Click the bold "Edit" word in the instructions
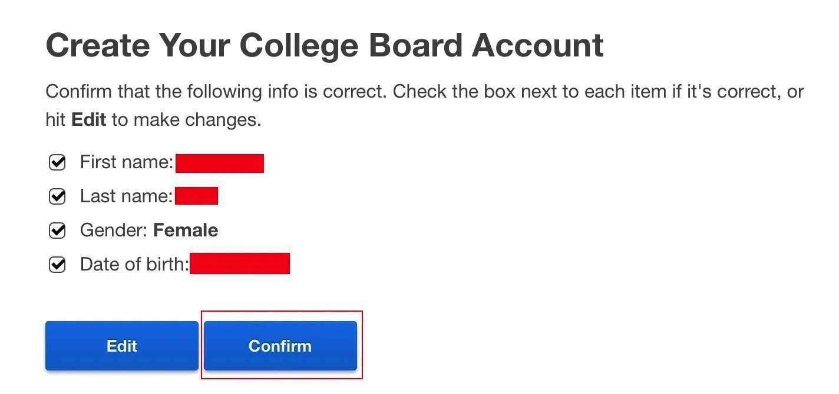Screen dimensions: 839x394 (88, 120)
